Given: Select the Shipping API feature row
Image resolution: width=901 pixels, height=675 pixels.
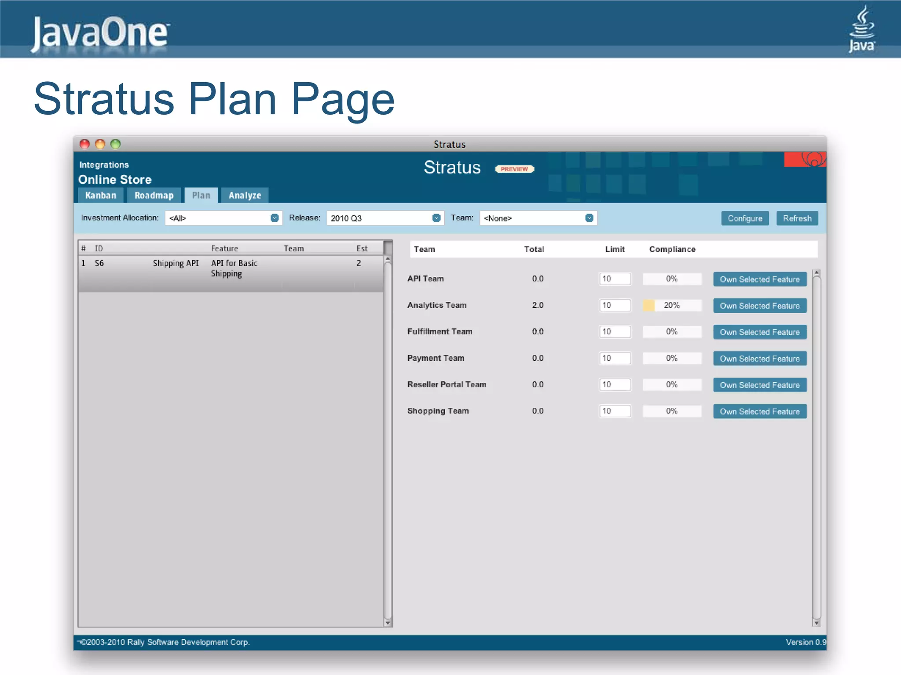Looking at the screenshot, I should pos(231,273).
